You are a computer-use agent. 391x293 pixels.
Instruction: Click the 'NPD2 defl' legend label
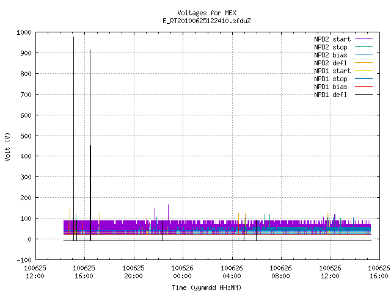click(x=331, y=63)
